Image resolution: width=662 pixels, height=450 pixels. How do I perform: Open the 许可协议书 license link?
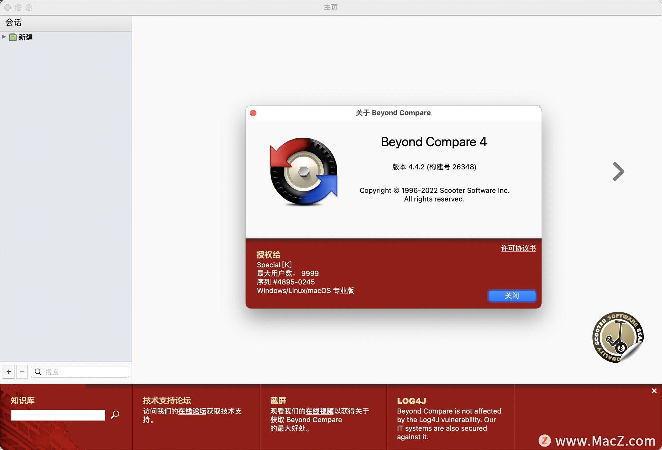[518, 248]
